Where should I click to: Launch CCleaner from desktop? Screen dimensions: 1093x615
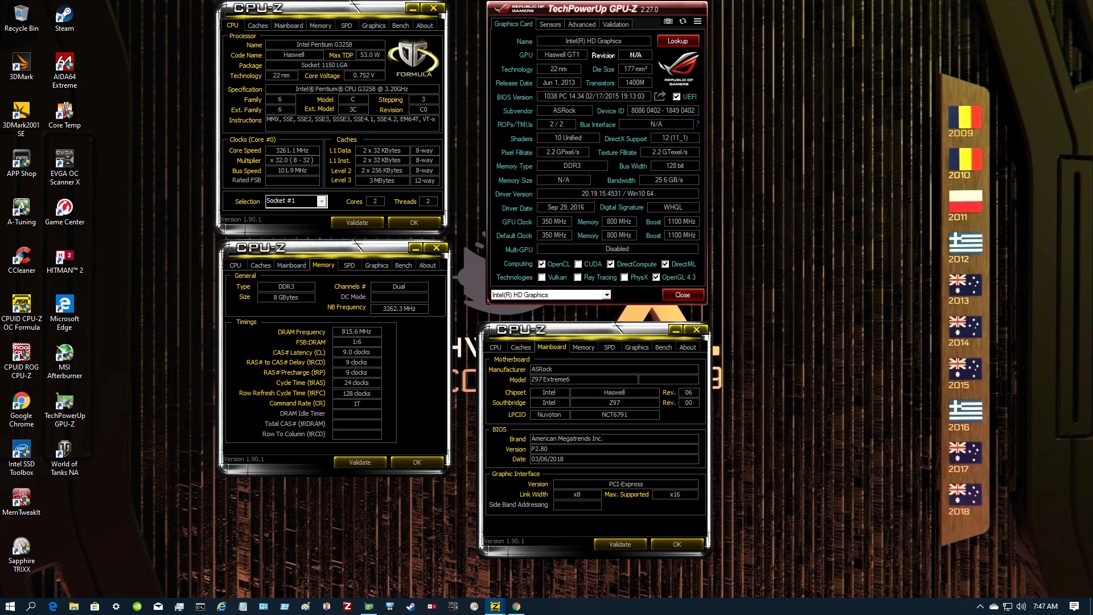point(21,261)
